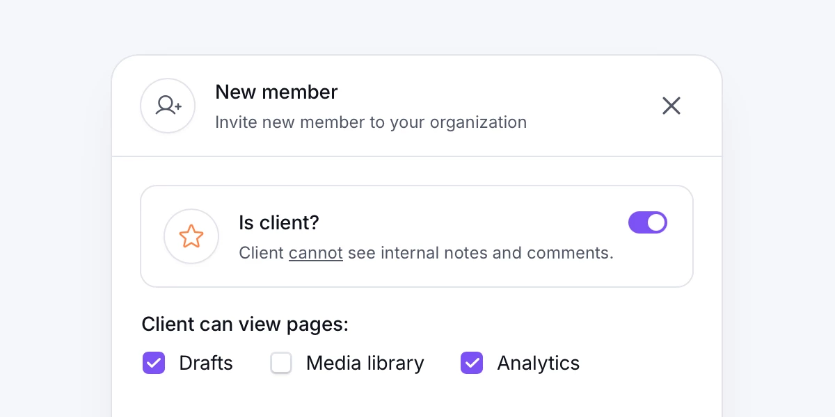Image resolution: width=835 pixels, height=417 pixels.
Task: Enable the Media library checkbox
Action: pyautogui.click(x=281, y=362)
